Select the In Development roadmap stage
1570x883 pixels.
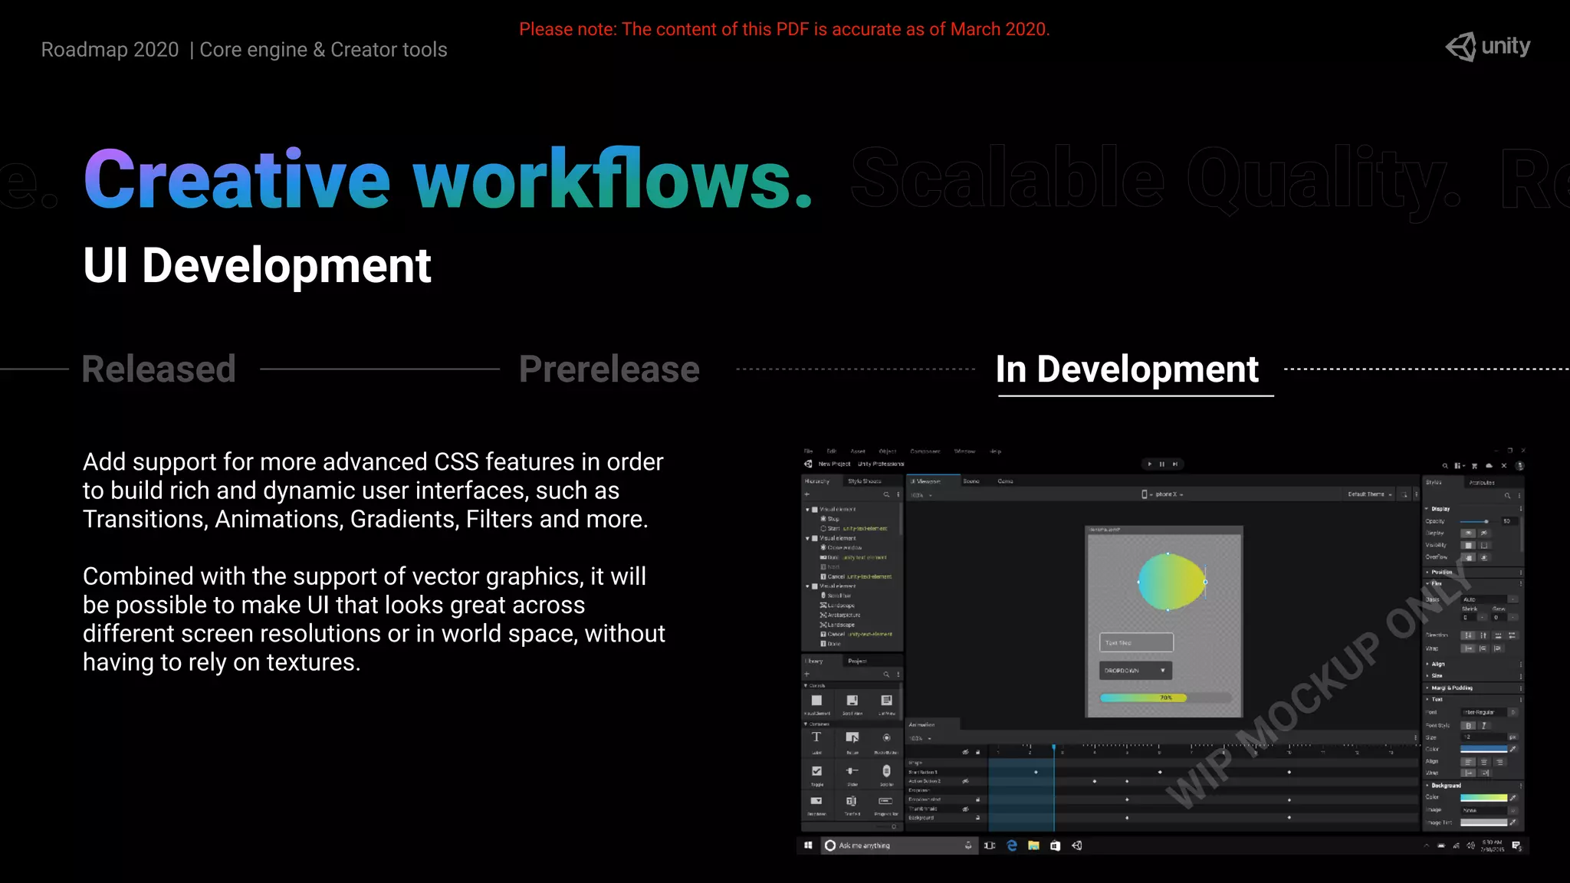point(1127,369)
